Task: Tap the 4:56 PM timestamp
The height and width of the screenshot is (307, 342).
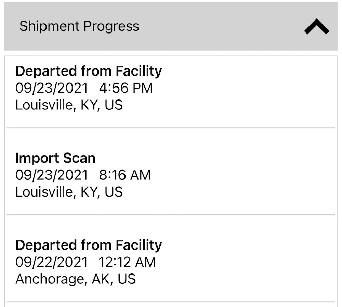Action: pos(126,88)
